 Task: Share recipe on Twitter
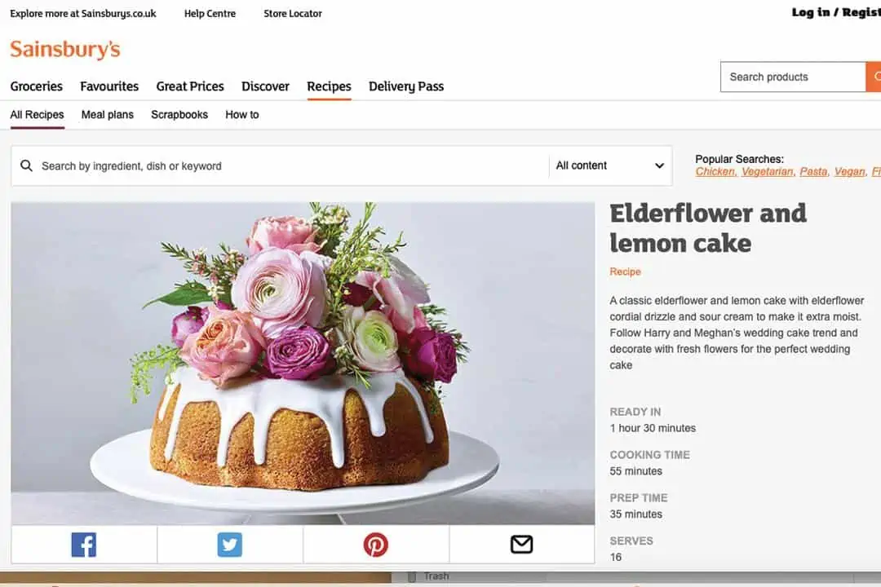pyautogui.click(x=230, y=545)
